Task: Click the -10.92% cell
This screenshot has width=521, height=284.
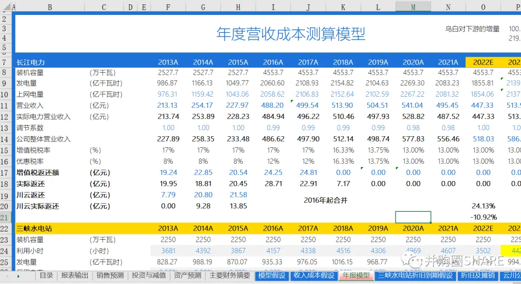Action: [x=483, y=218]
